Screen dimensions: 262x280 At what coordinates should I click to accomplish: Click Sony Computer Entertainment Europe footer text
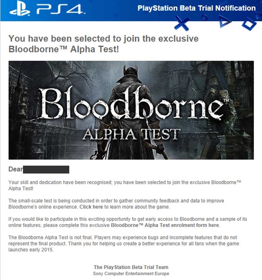click(x=131, y=274)
